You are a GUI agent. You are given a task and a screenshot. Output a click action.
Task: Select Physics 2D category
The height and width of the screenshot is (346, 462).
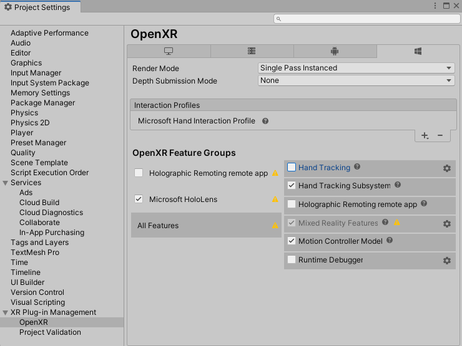coord(30,123)
